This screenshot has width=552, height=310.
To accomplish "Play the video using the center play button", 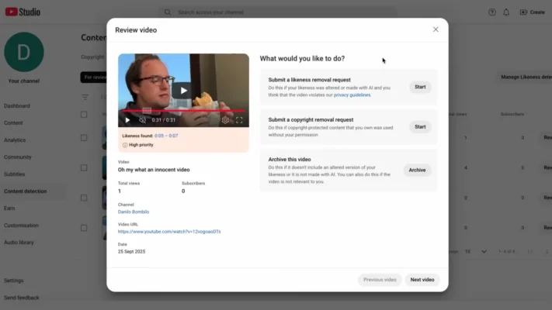I will 183,90.
